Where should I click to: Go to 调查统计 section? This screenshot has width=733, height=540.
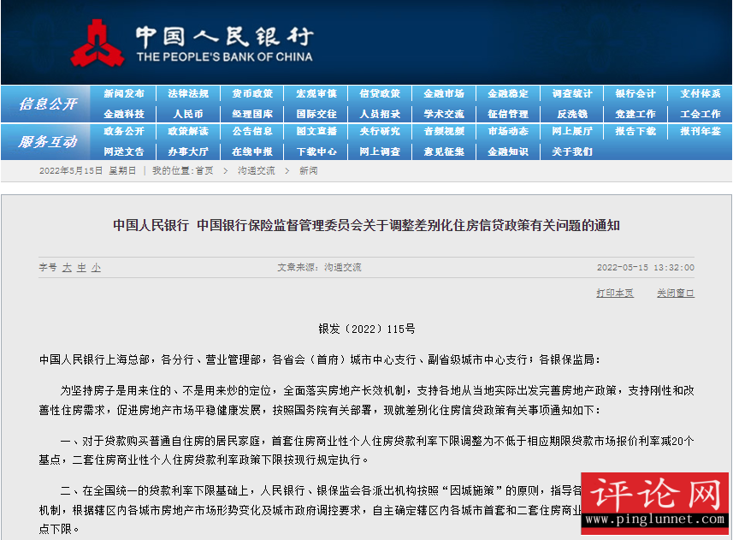click(572, 93)
